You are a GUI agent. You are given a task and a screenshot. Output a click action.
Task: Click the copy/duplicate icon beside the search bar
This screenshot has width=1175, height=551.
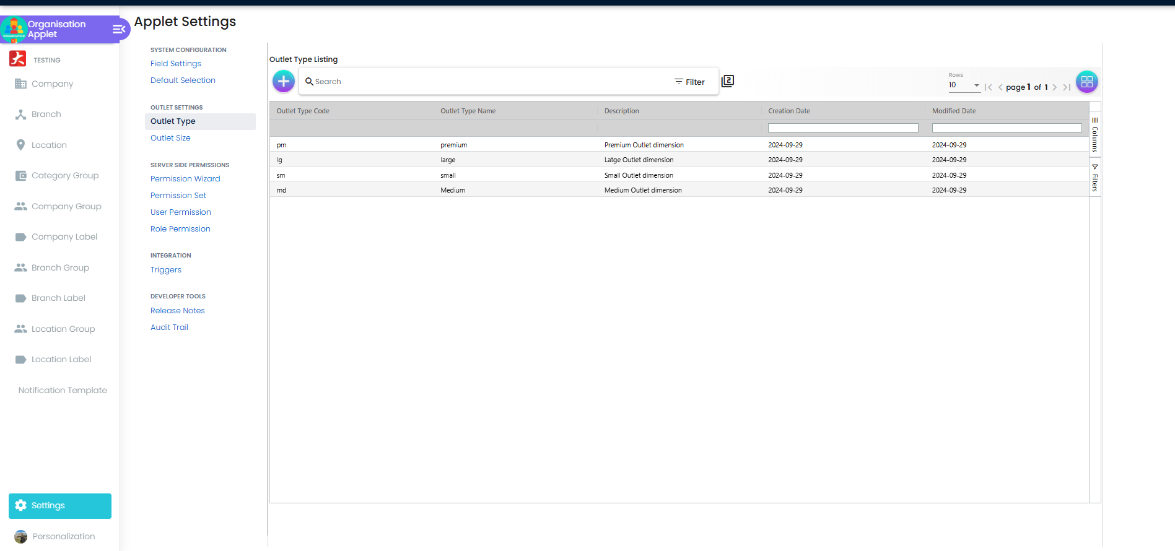[x=728, y=81]
